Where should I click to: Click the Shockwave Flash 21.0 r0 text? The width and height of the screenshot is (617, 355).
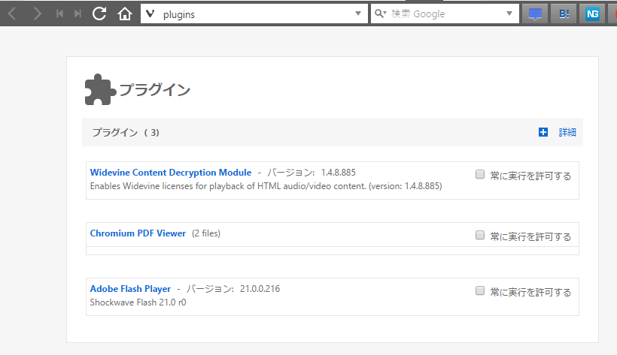coord(138,302)
